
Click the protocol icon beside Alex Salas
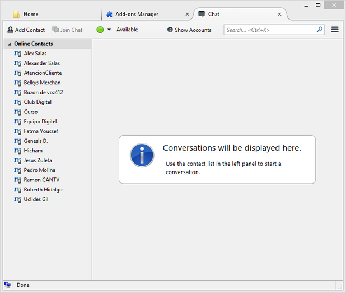coord(17,54)
